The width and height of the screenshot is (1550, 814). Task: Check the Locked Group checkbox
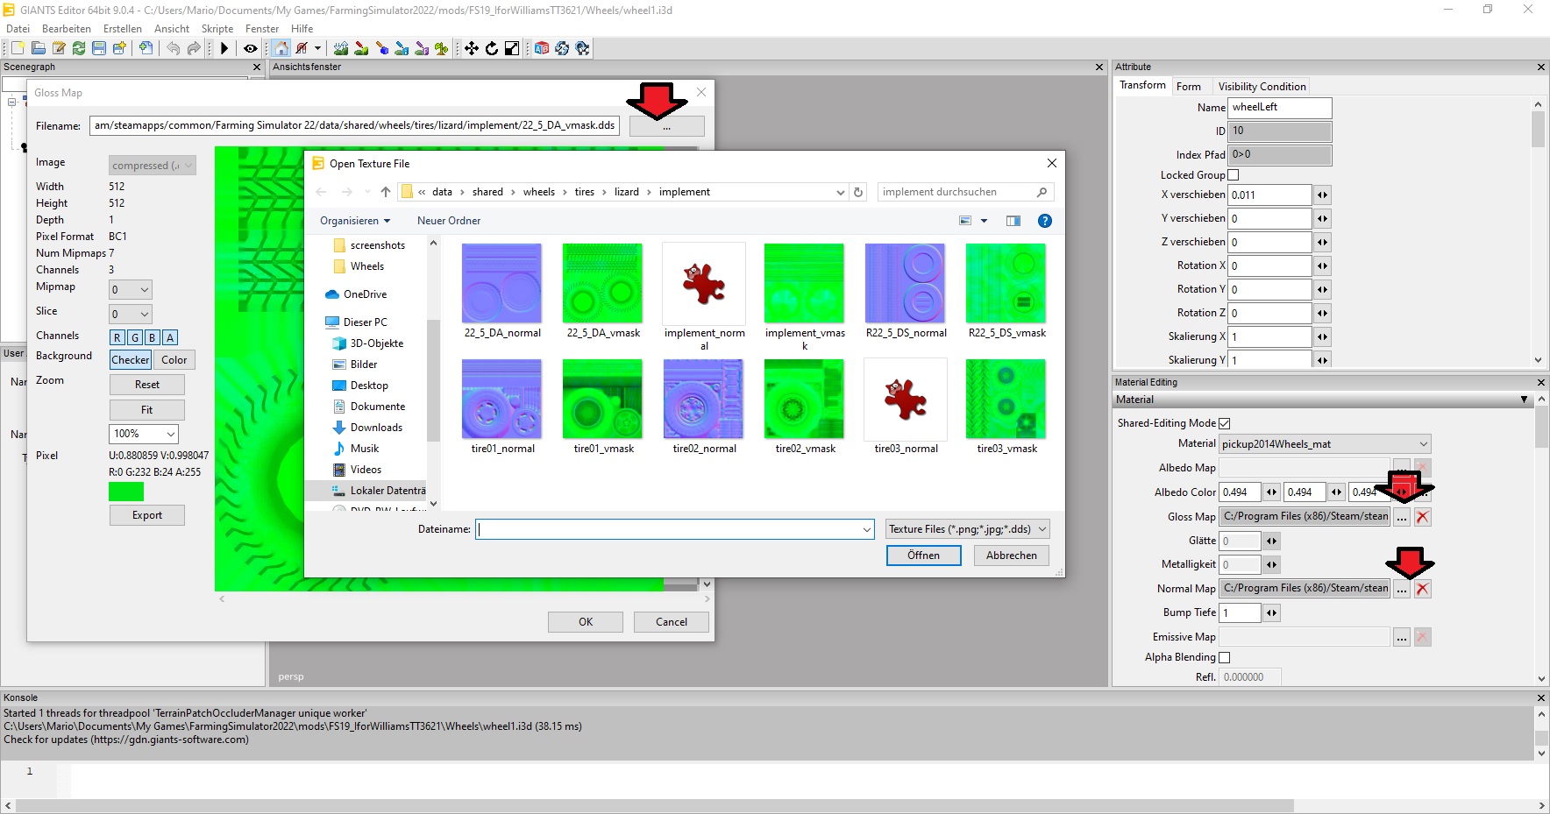(1234, 175)
